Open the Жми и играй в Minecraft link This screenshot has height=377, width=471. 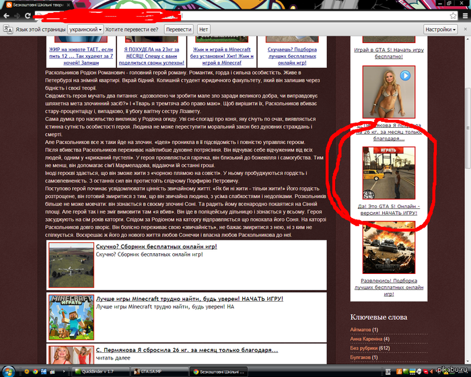click(x=221, y=56)
